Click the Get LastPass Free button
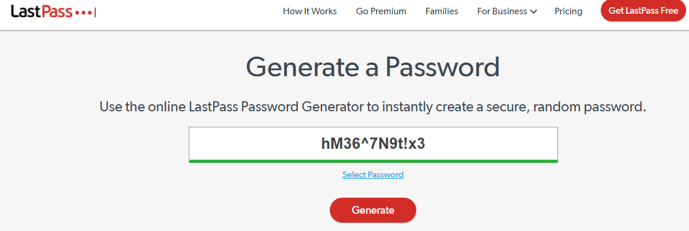Screen dimensions: 689x231 coord(643,11)
